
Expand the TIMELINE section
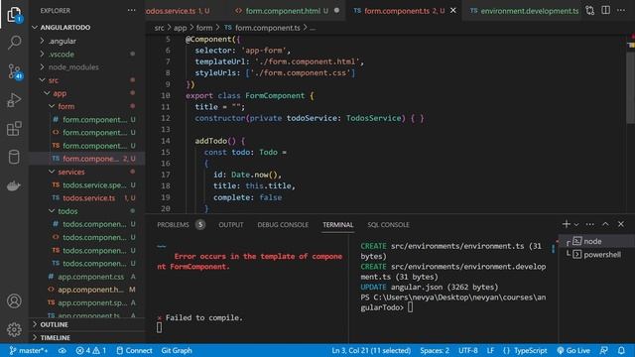87,337
